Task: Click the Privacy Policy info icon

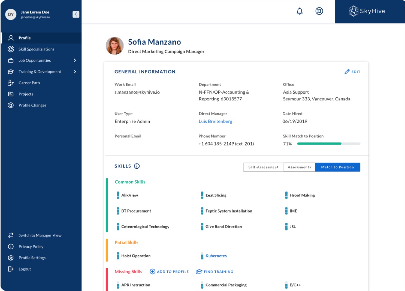Action: coord(11,247)
